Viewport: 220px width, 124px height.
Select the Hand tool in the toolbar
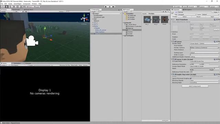[3, 7]
